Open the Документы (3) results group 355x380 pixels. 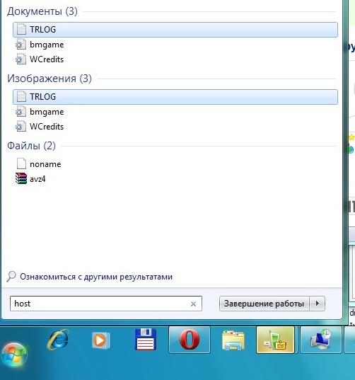pos(42,11)
